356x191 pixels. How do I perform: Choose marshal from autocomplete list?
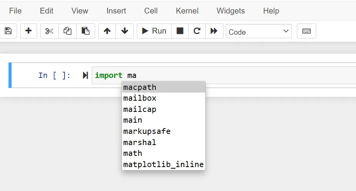(164, 142)
